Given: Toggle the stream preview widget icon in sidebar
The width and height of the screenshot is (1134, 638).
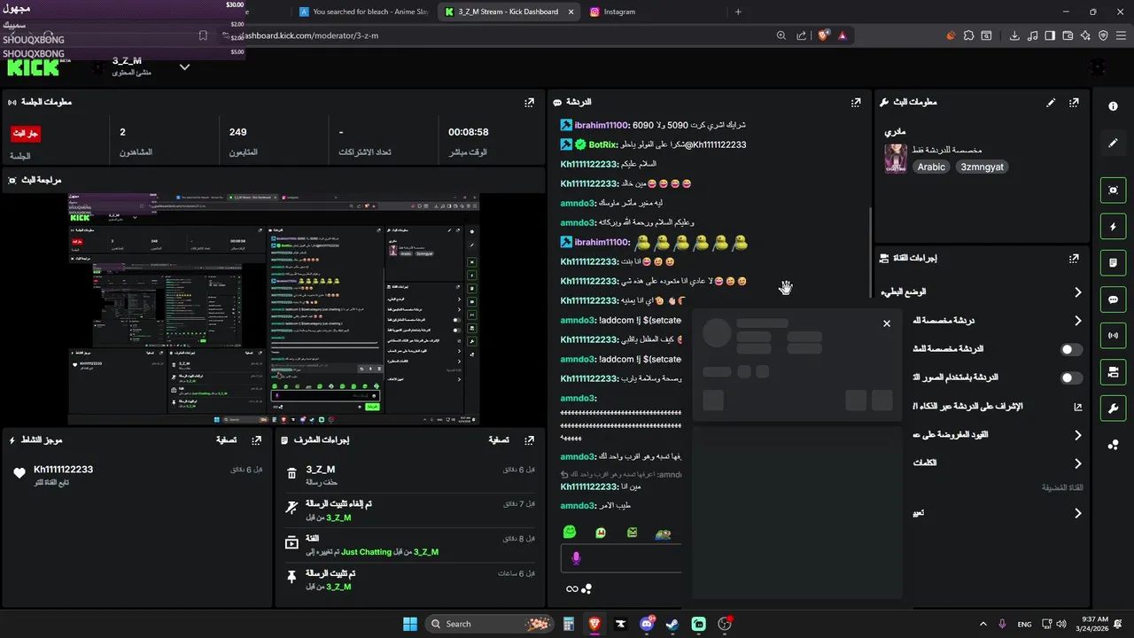Looking at the screenshot, I should (x=1113, y=190).
